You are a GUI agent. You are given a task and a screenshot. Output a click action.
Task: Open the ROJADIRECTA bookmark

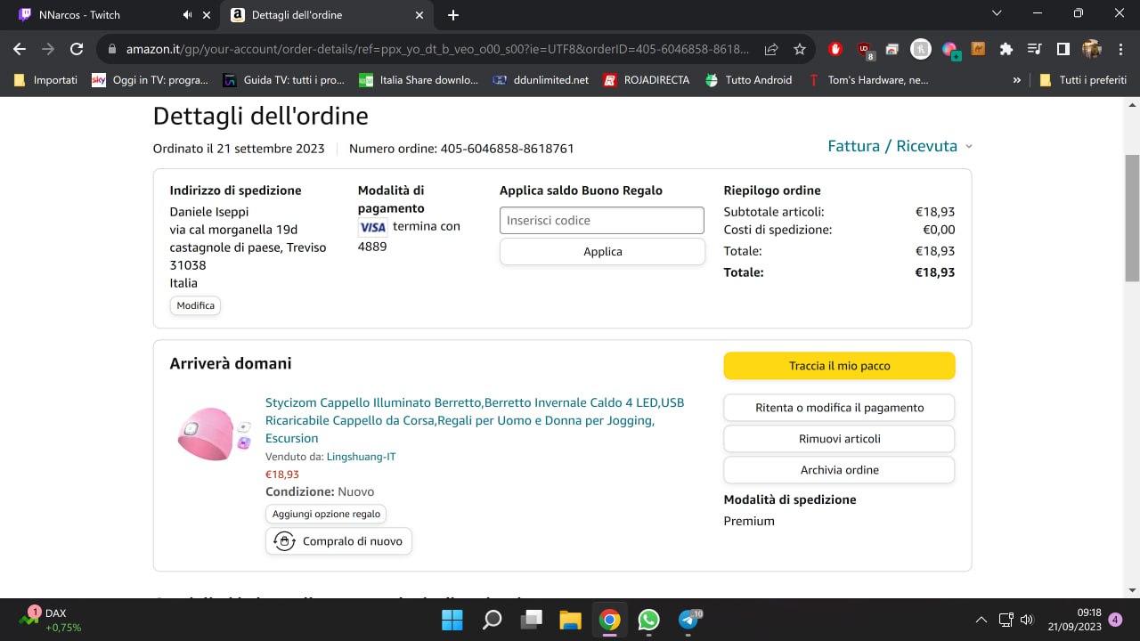pyautogui.click(x=647, y=80)
